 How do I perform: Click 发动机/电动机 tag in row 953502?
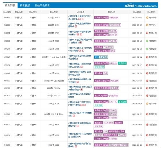pos(101,95)
